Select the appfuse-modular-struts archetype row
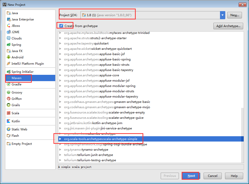This screenshot has height=184, width=249. click(151, 91)
